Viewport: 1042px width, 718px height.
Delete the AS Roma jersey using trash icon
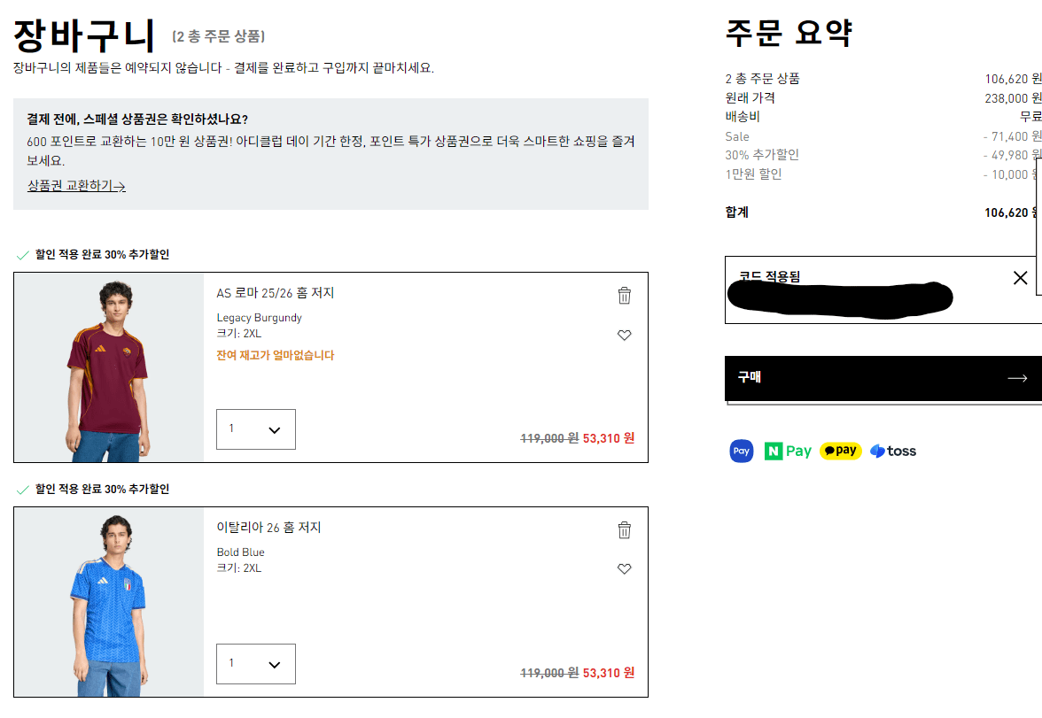(624, 295)
